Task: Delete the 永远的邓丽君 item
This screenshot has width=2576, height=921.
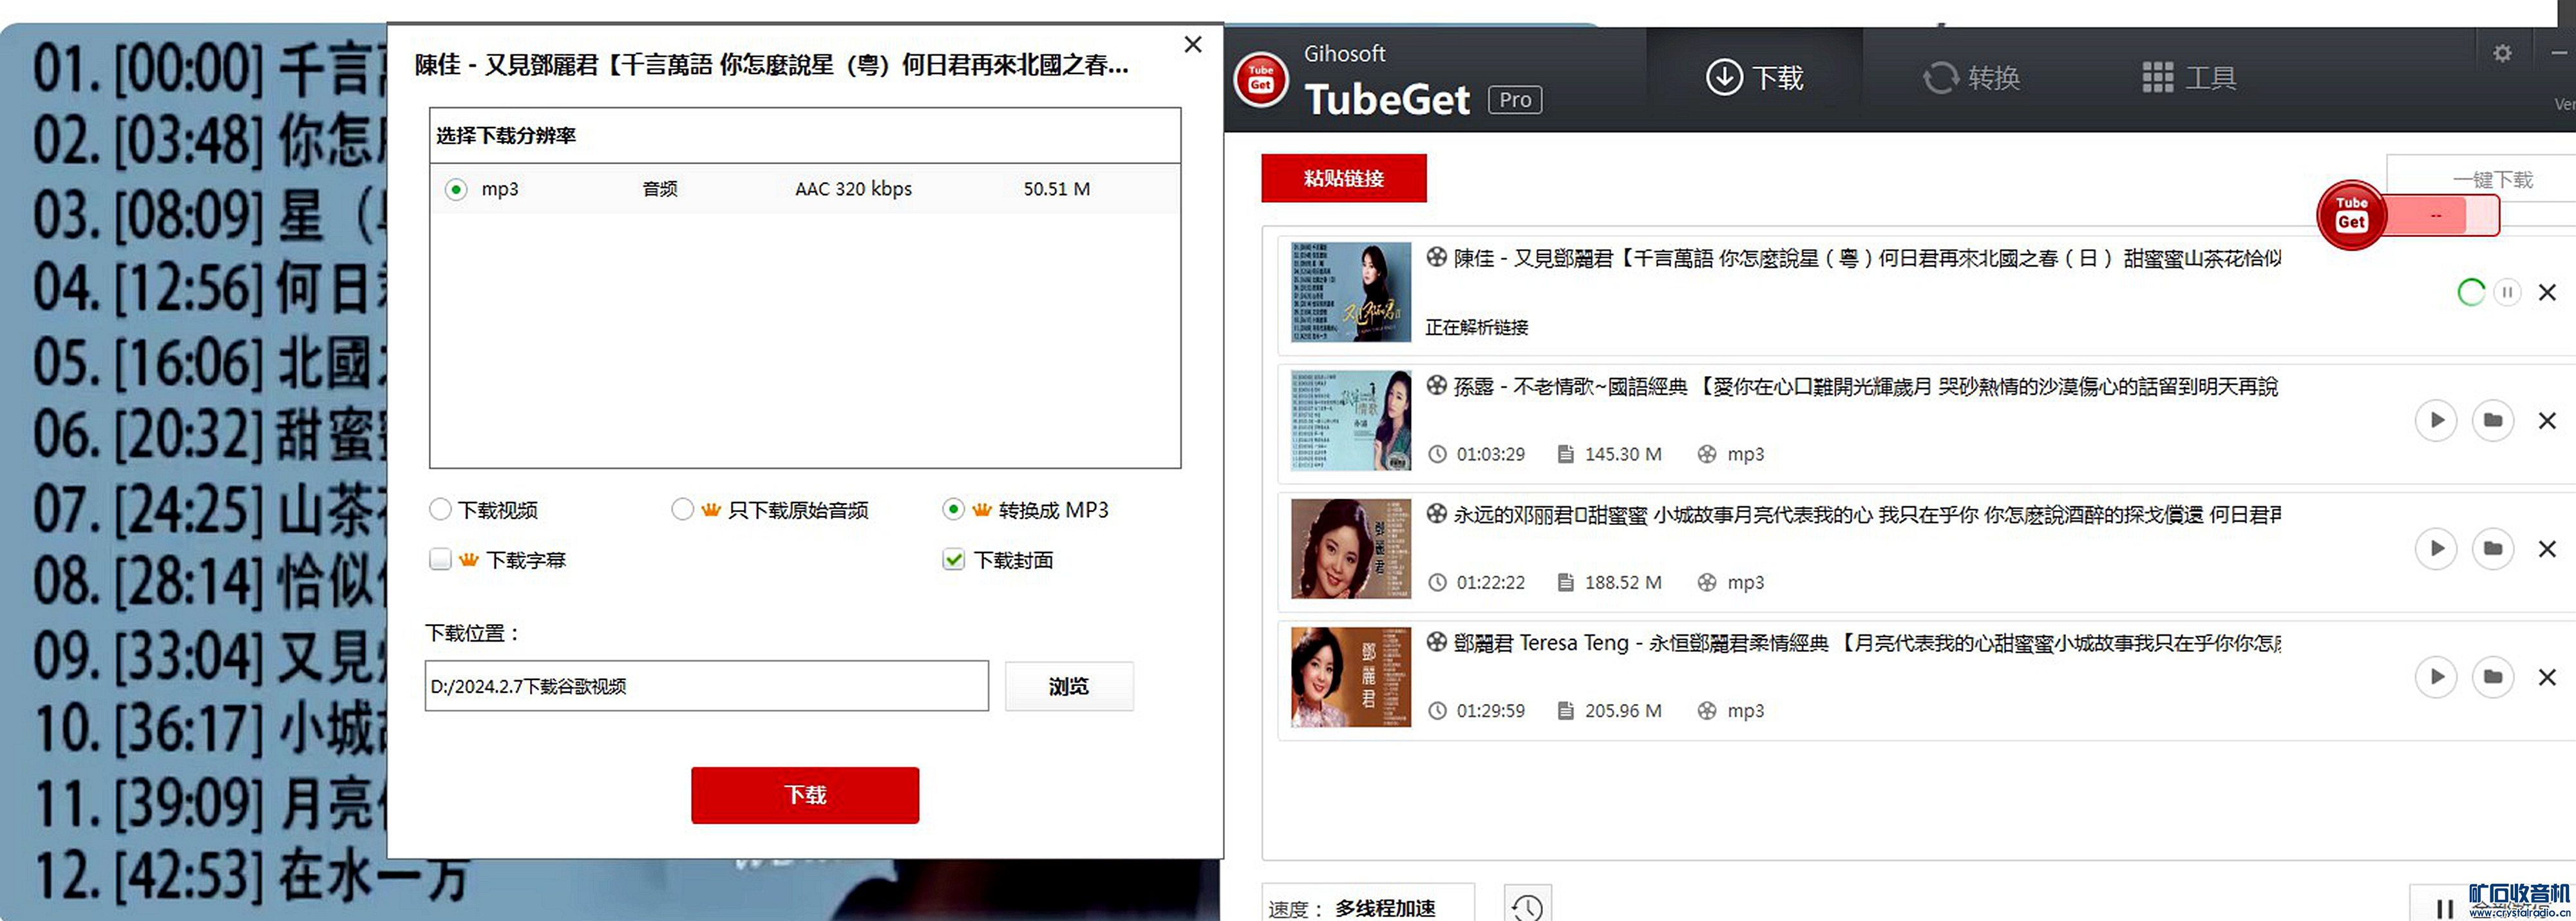Action: point(2547,549)
